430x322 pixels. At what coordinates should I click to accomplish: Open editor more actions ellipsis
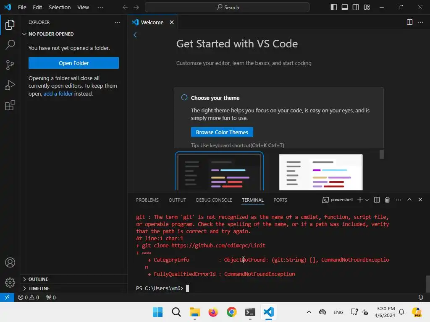pos(420,22)
